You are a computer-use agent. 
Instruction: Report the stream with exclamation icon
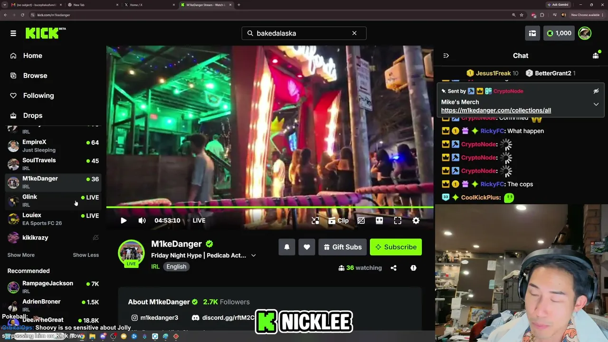tap(413, 268)
